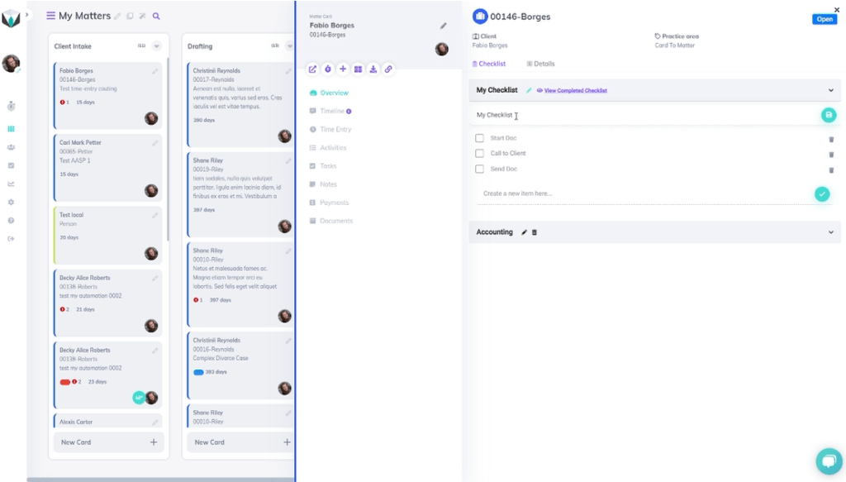Open the logout icon in left sidebar

tap(11, 239)
